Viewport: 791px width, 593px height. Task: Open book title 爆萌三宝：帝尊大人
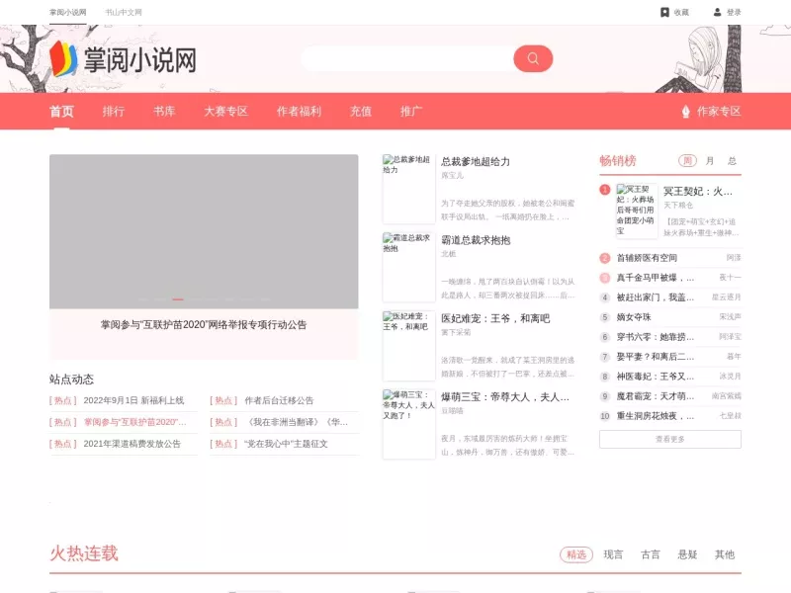point(505,397)
